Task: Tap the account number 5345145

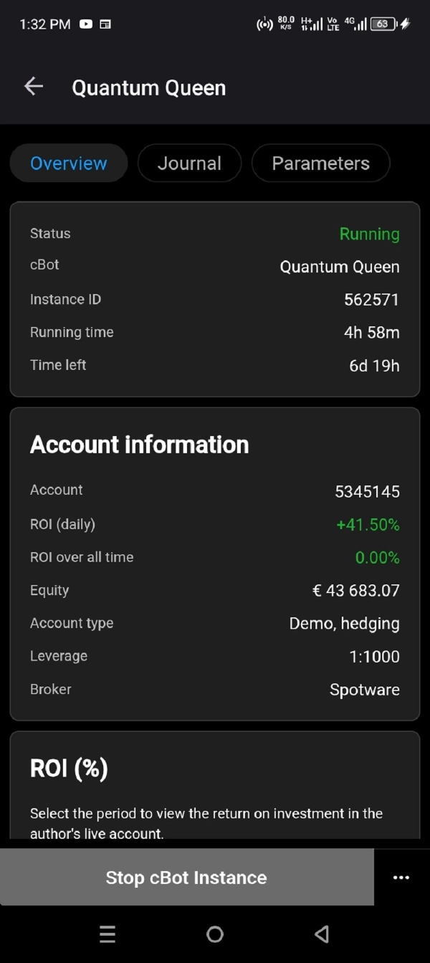Action: pos(367,491)
